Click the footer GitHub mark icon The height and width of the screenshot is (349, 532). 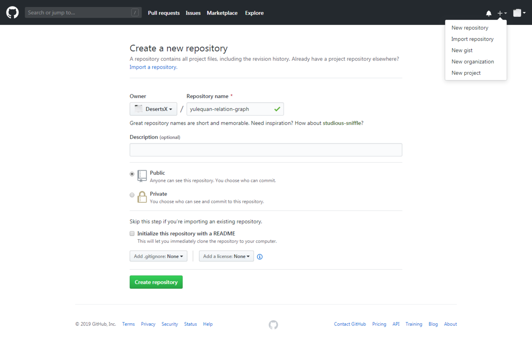[x=273, y=325]
